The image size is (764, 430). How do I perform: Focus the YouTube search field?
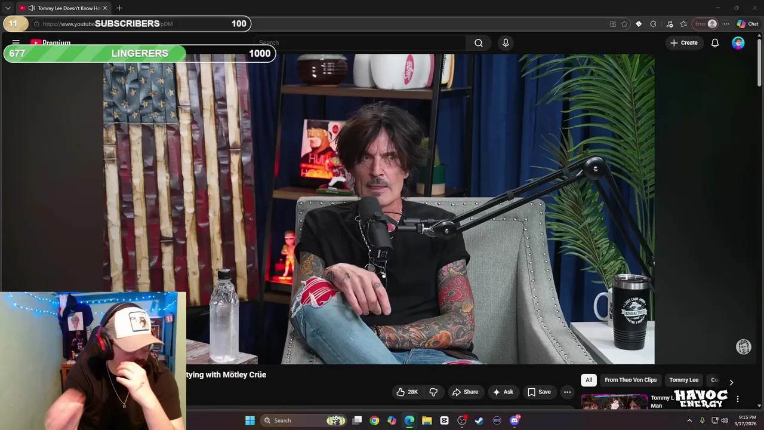pos(359,43)
